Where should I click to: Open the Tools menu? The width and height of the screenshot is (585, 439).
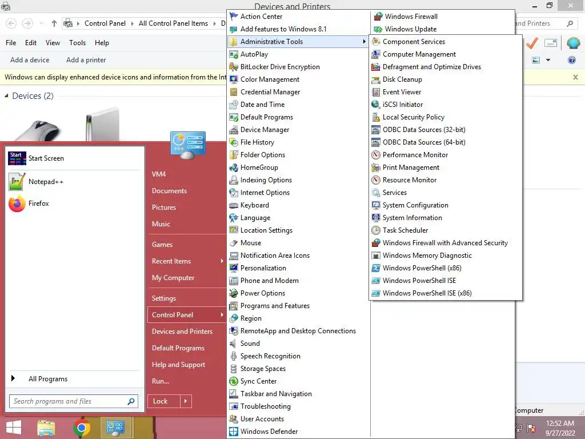77,43
